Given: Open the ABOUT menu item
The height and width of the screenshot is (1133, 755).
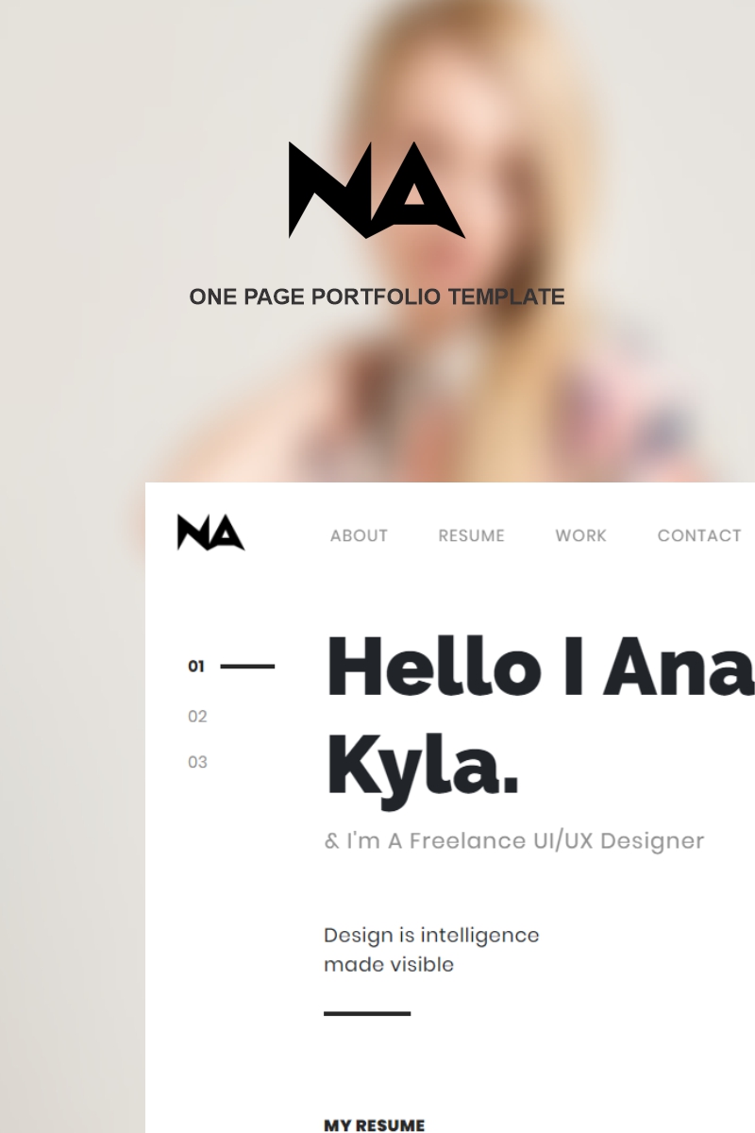Looking at the screenshot, I should coord(359,535).
